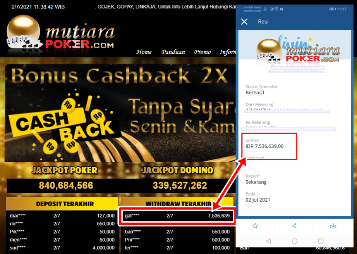357x254 pixels.
Task: Click the WITHDRAW TERAKHIR header
Action: click(178, 204)
